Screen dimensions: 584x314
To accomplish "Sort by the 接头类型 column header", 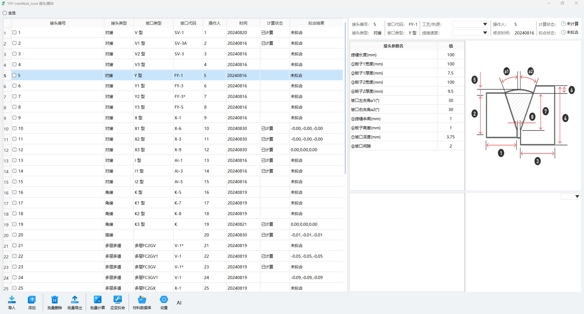I will pyautogui.click(x=119, y=23).
